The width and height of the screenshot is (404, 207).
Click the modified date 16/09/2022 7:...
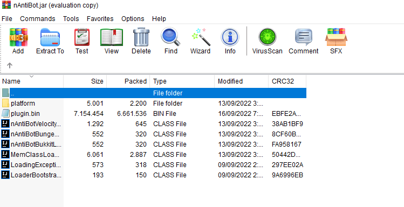coord(241,114)
